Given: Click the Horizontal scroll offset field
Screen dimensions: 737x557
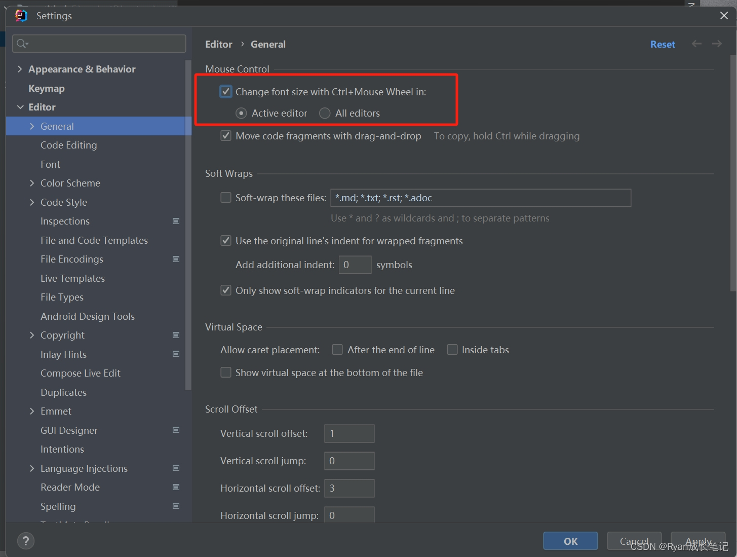Looking at the screenshot, I should click(350, 488).
